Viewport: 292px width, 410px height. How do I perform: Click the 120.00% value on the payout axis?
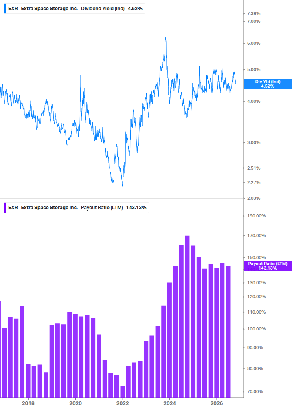(x=256, y=297)
